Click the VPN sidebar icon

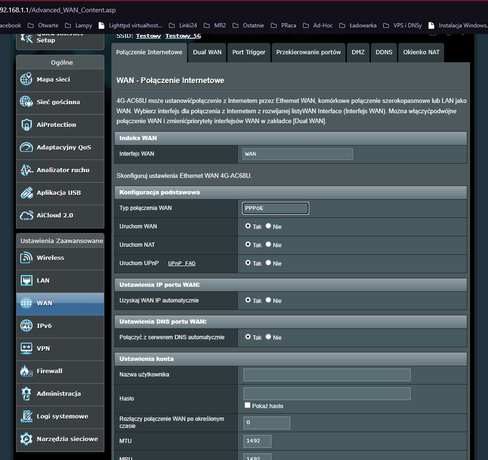click(26, 349)
